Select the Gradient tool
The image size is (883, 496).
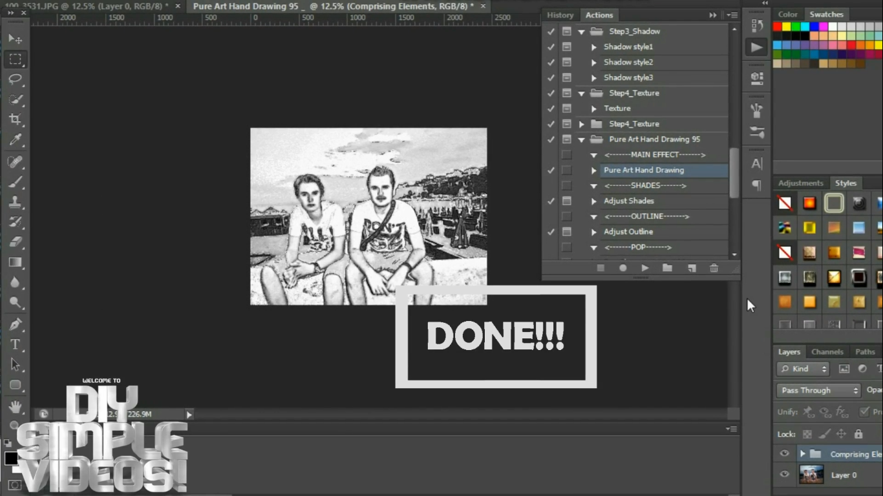[x=15, y=262]
